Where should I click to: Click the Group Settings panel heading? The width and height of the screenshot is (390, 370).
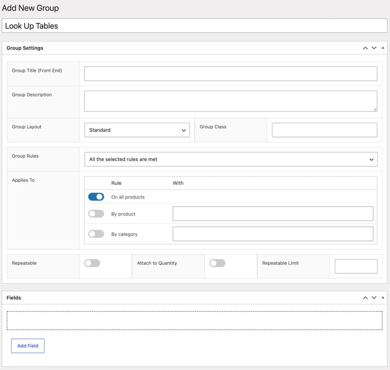(x=25, y=48)
